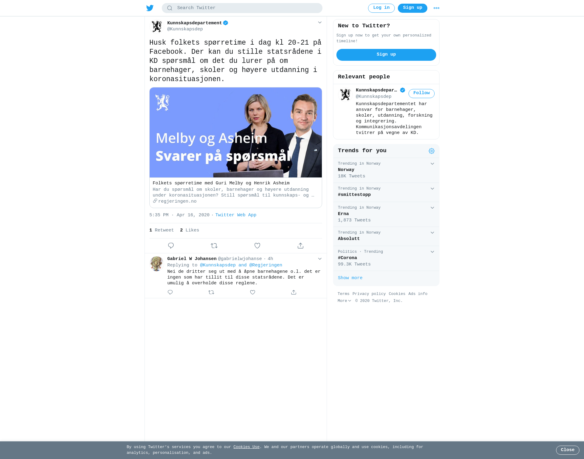Viewport: 584px width, 459px height.
Task: Expand the More dropdown in the footer
Action: [x=344, y=301]
